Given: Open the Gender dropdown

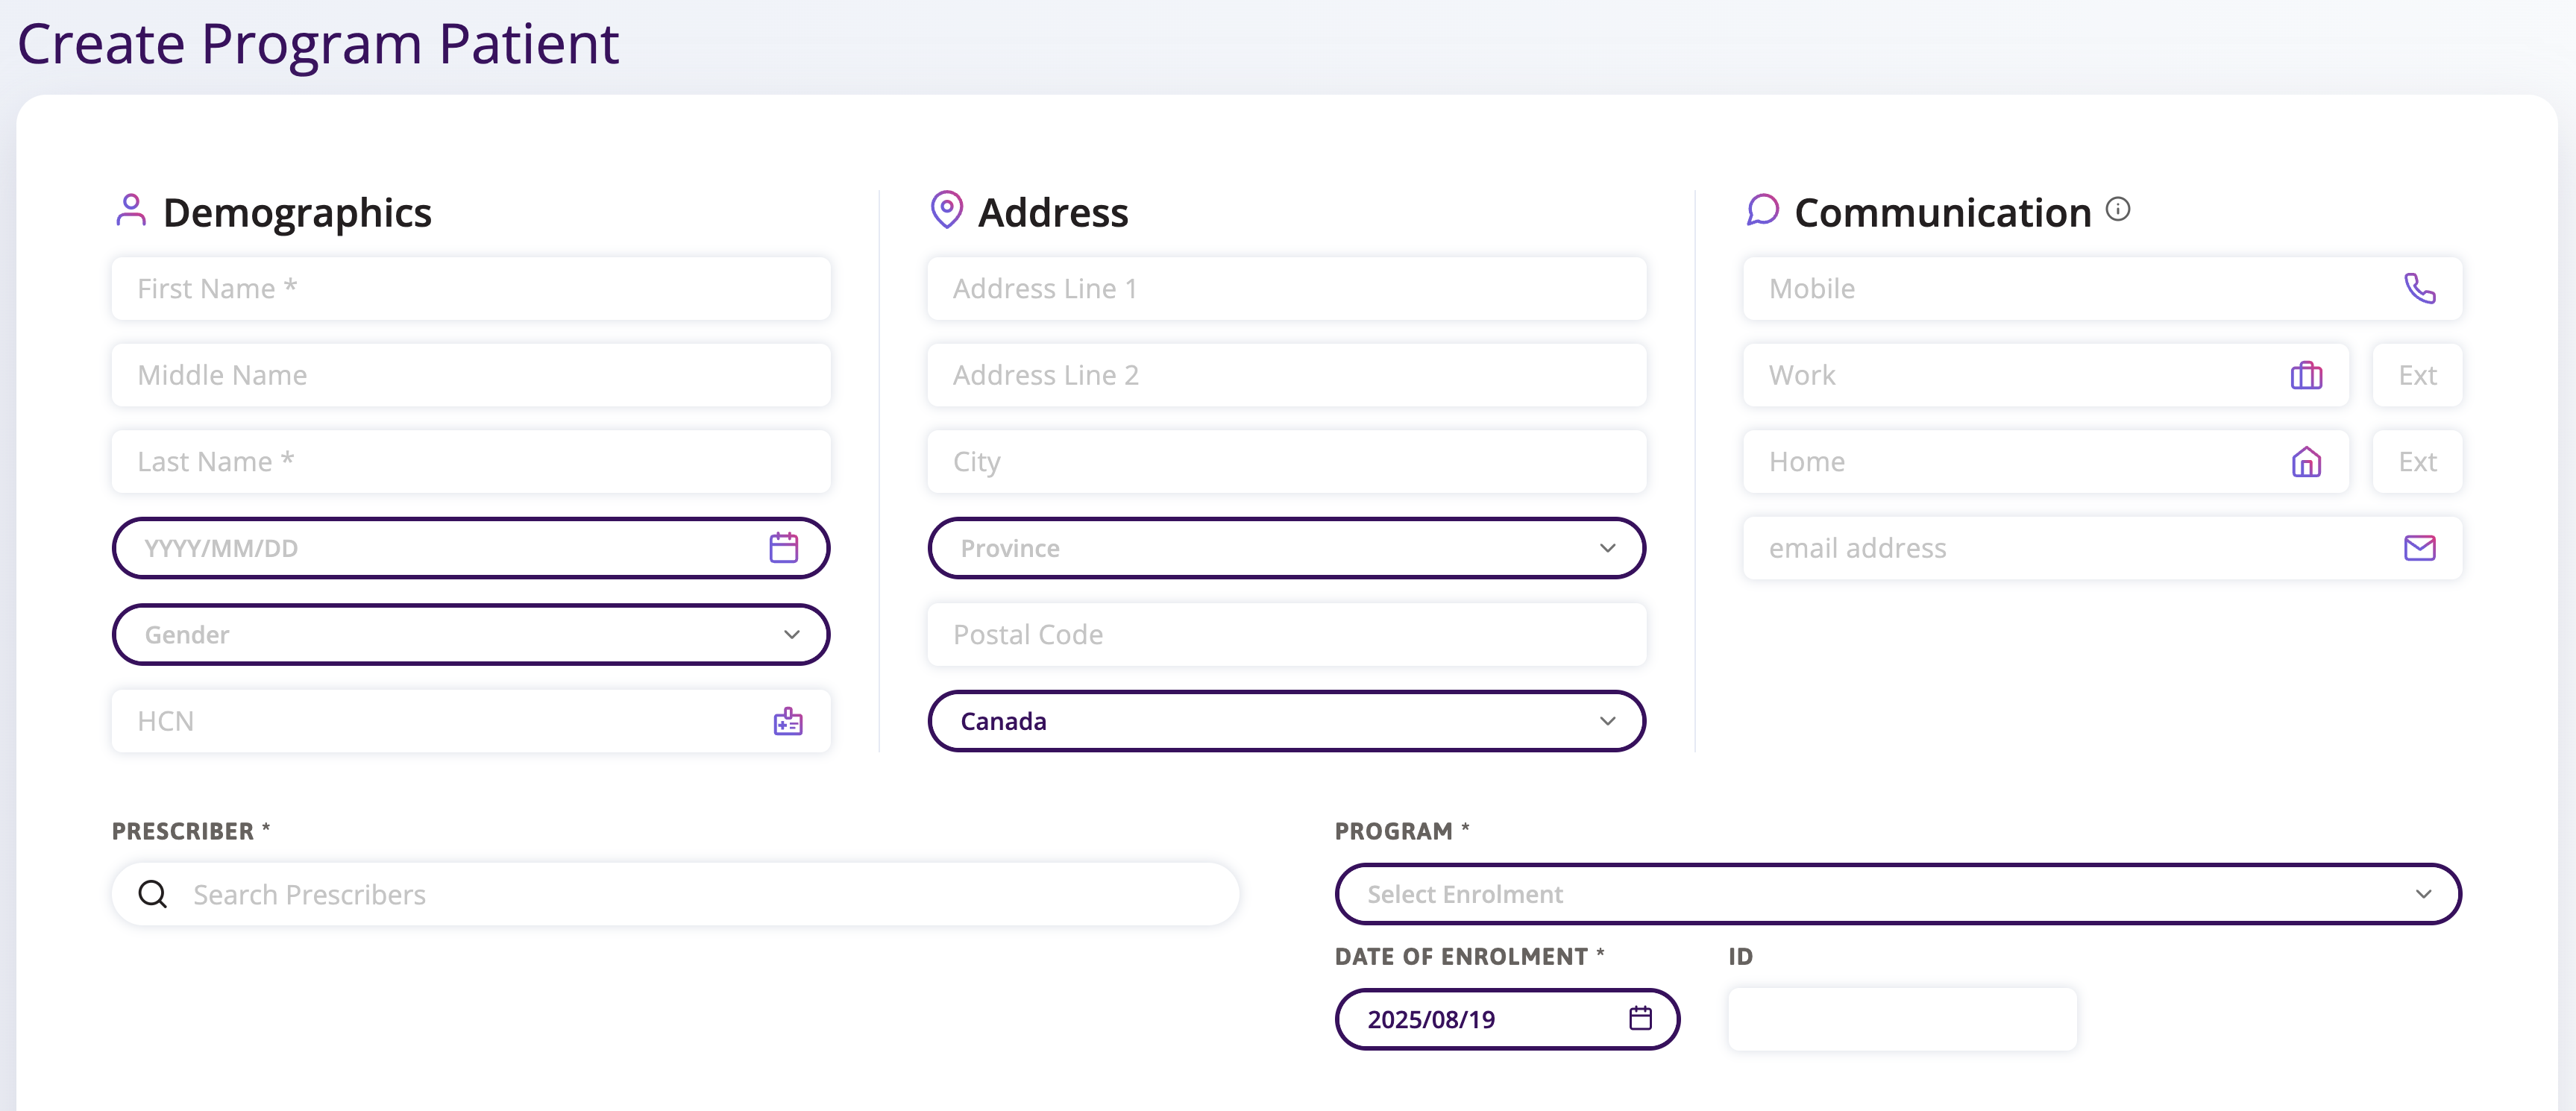Looking at the screenshot, I should pos(471,634).
